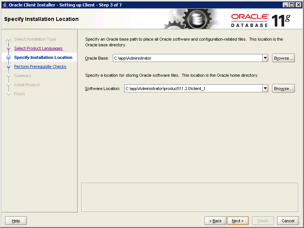Open the Oracle Base path dropdown arrow
Viewport: 304px width, 228px height.
[x=265, y=58]
